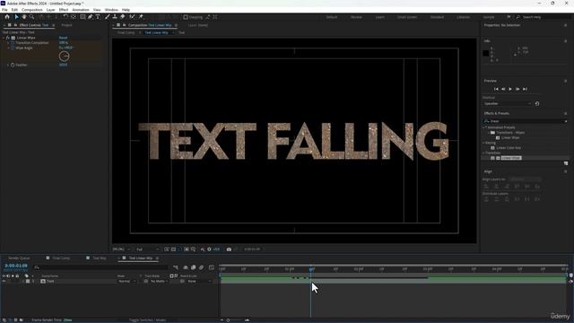Click the Graph Editor icon in timeline
Screen dimensions: 574x323
[x=212, y=267]
